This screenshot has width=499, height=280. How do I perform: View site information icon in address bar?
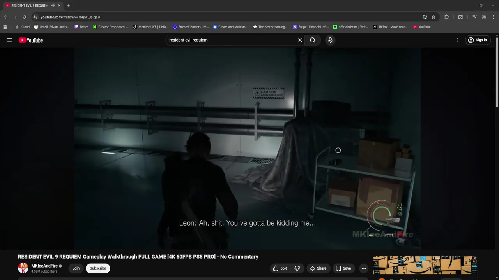[35, 17]
